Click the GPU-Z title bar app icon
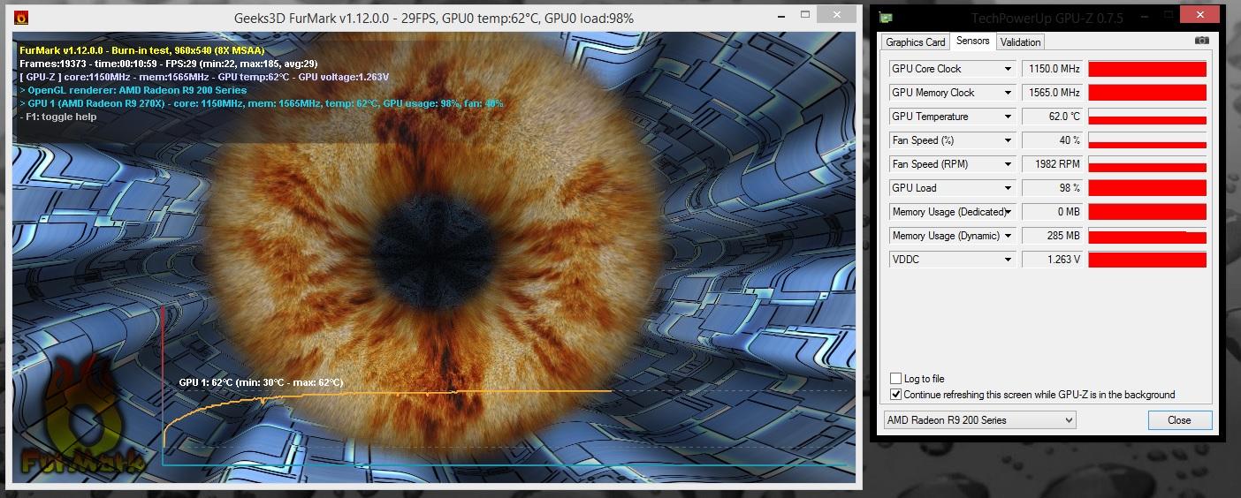This screenshot has height=498, width=1241. pos(886,18)
